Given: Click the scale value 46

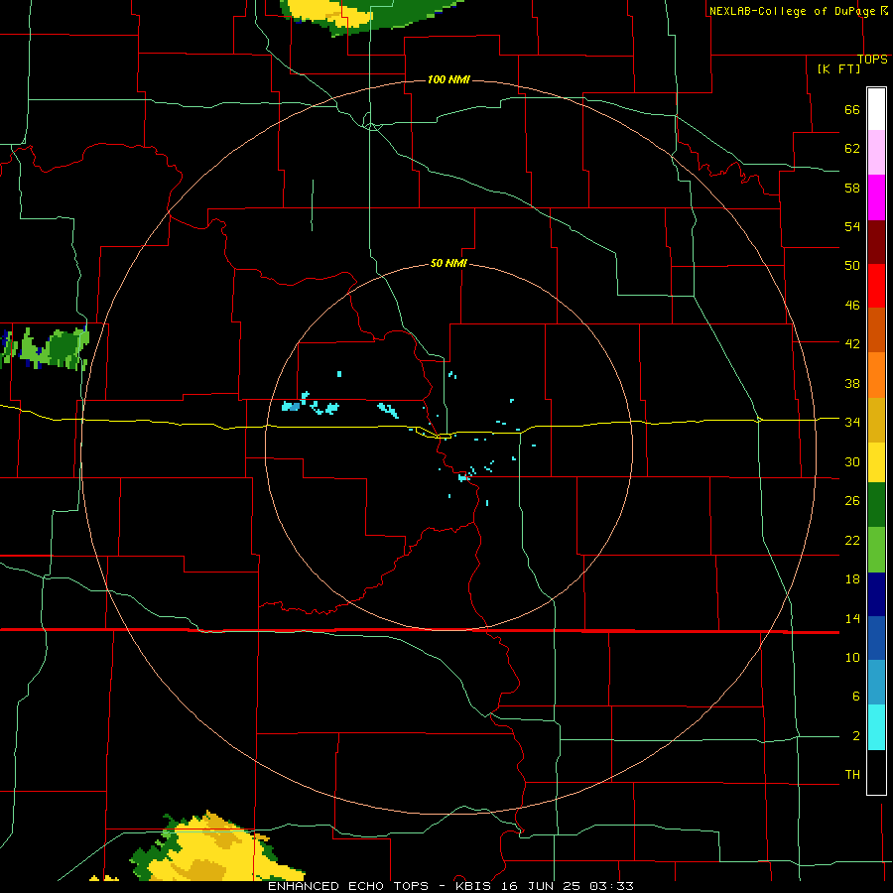Looking at the screenshot, I should 852,305.
